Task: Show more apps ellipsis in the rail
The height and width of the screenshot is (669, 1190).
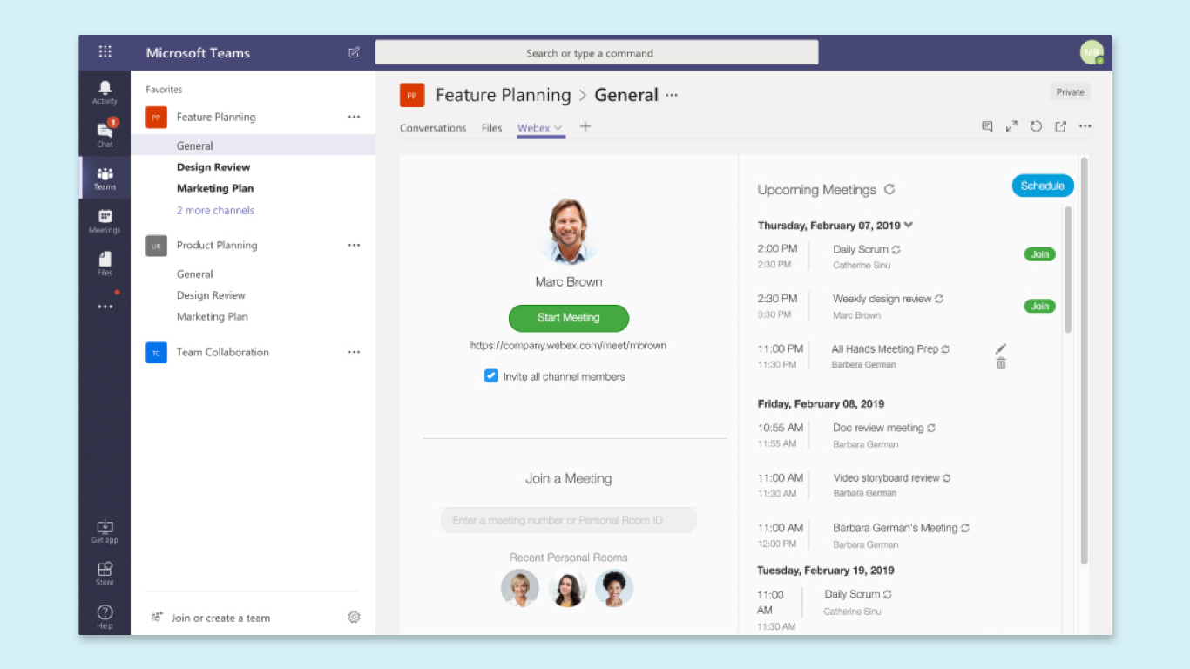Action: [105, 307]
